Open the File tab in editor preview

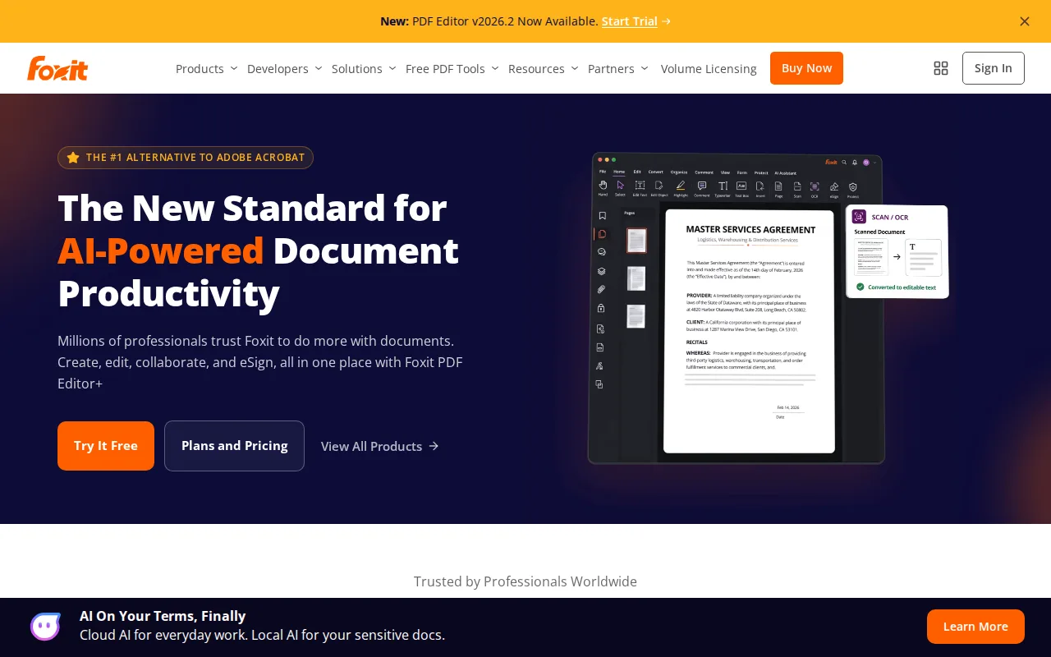603,172
